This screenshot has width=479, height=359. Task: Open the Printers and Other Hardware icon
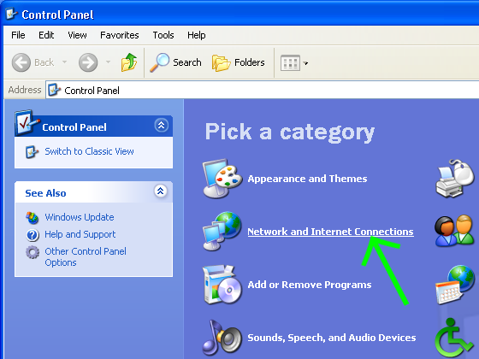[x=455, y=179]
